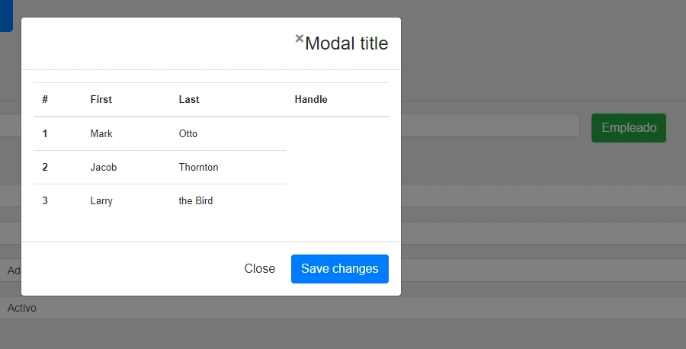
Task: Click the dimmed input field beside Empleado
Action: point(490,126)
